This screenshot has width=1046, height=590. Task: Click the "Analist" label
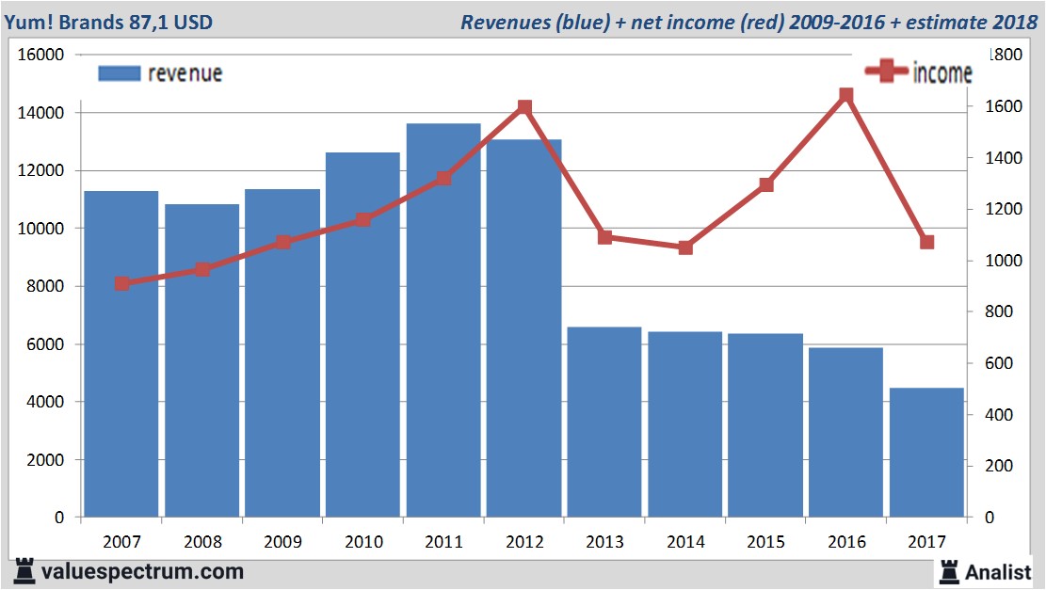tap(998, 573)
